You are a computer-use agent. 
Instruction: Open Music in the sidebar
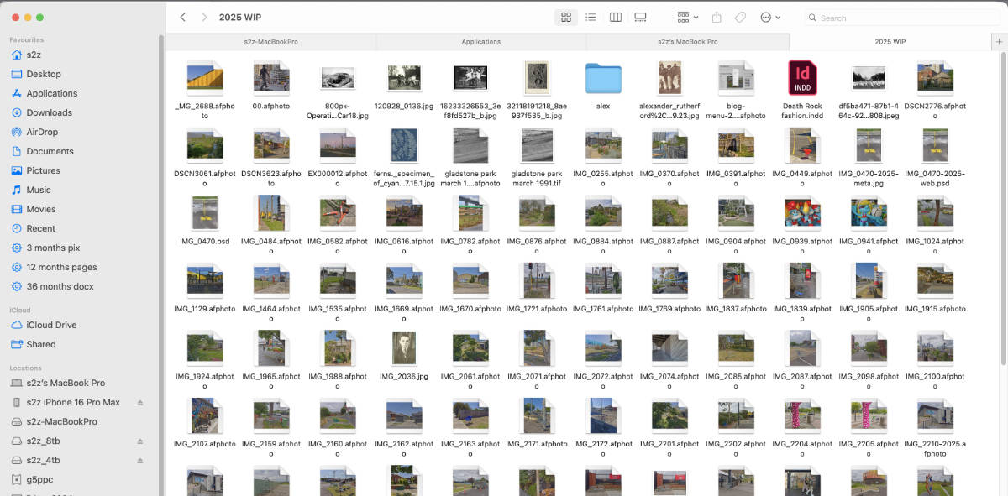[x=39, y=190]
